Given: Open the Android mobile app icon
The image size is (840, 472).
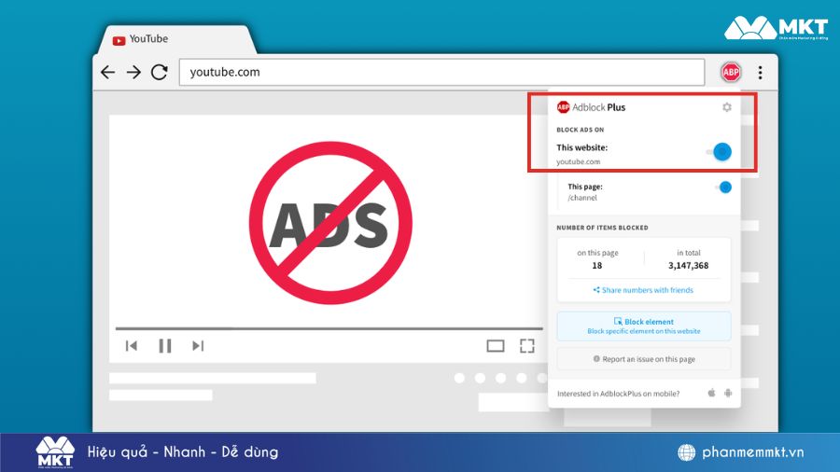Looking at the screenshot, I should (728, 393).
